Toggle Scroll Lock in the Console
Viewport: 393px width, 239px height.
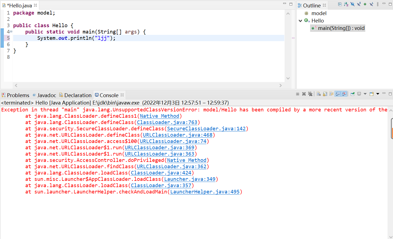point(325,94)
